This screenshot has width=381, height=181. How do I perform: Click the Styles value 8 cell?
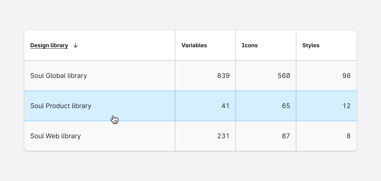(x=349, y=136)
